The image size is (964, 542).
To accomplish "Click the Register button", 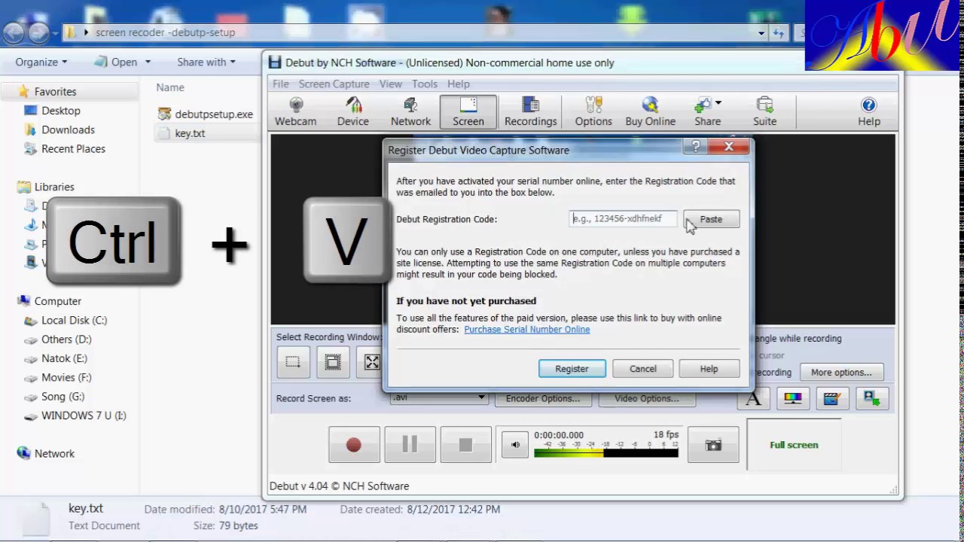I will click(572, 369).
